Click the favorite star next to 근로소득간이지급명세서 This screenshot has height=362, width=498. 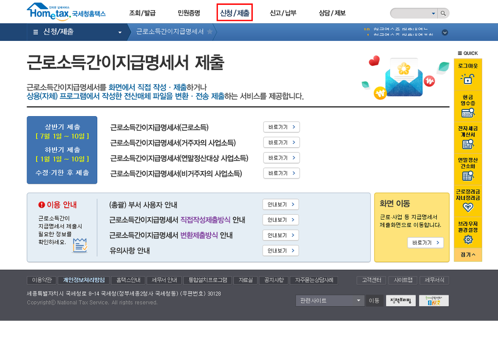(210, 32)
